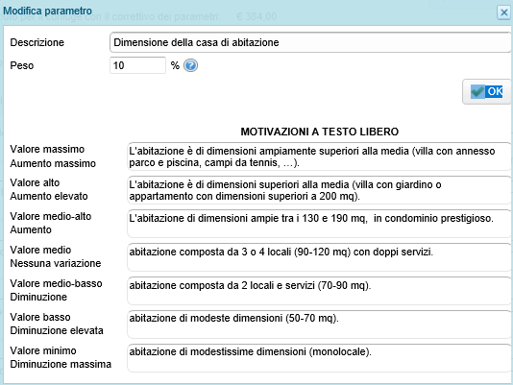Edit the Descrizione text field
The image size is (513, 385).
click(310, 42)
